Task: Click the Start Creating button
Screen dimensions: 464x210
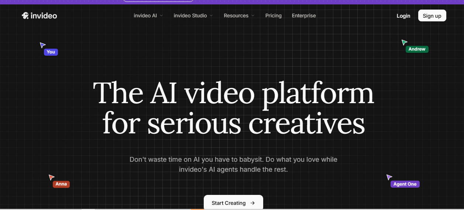Action: click(233, 203)
